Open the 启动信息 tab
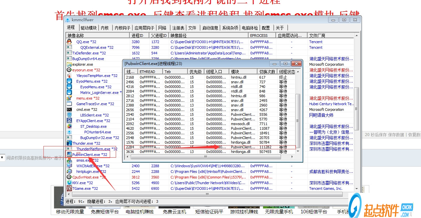 click(210, 28)
